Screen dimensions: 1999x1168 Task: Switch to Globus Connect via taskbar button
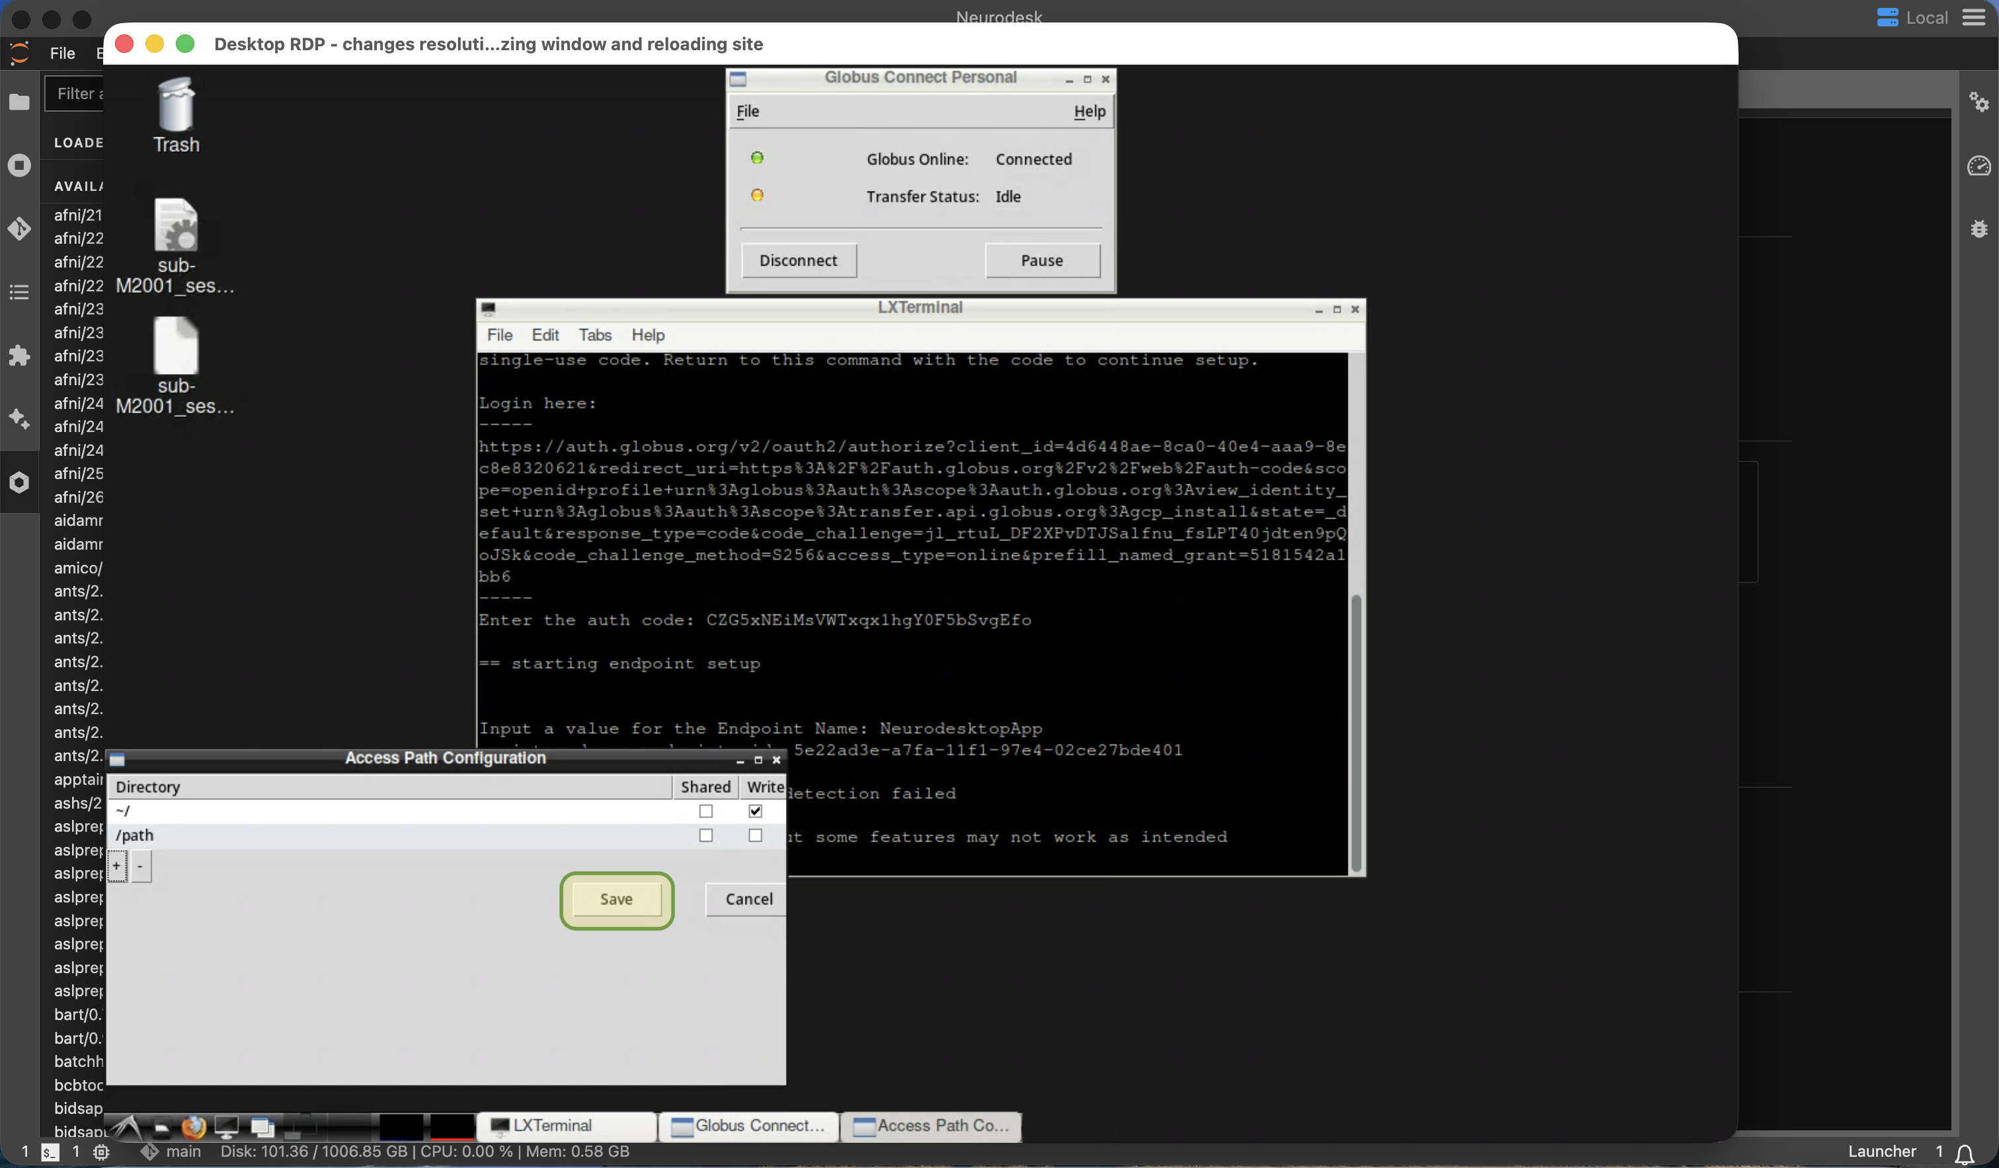coord(748,1126)
